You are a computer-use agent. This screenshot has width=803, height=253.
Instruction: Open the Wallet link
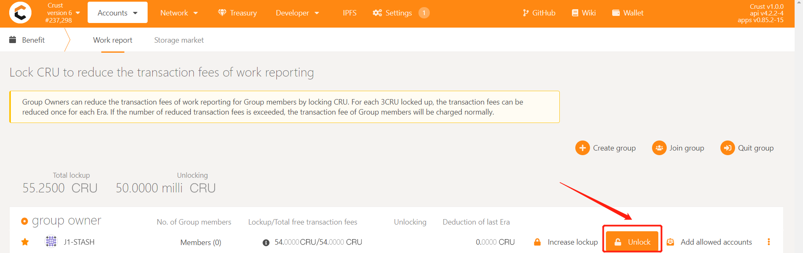click(x=628, y=13)
